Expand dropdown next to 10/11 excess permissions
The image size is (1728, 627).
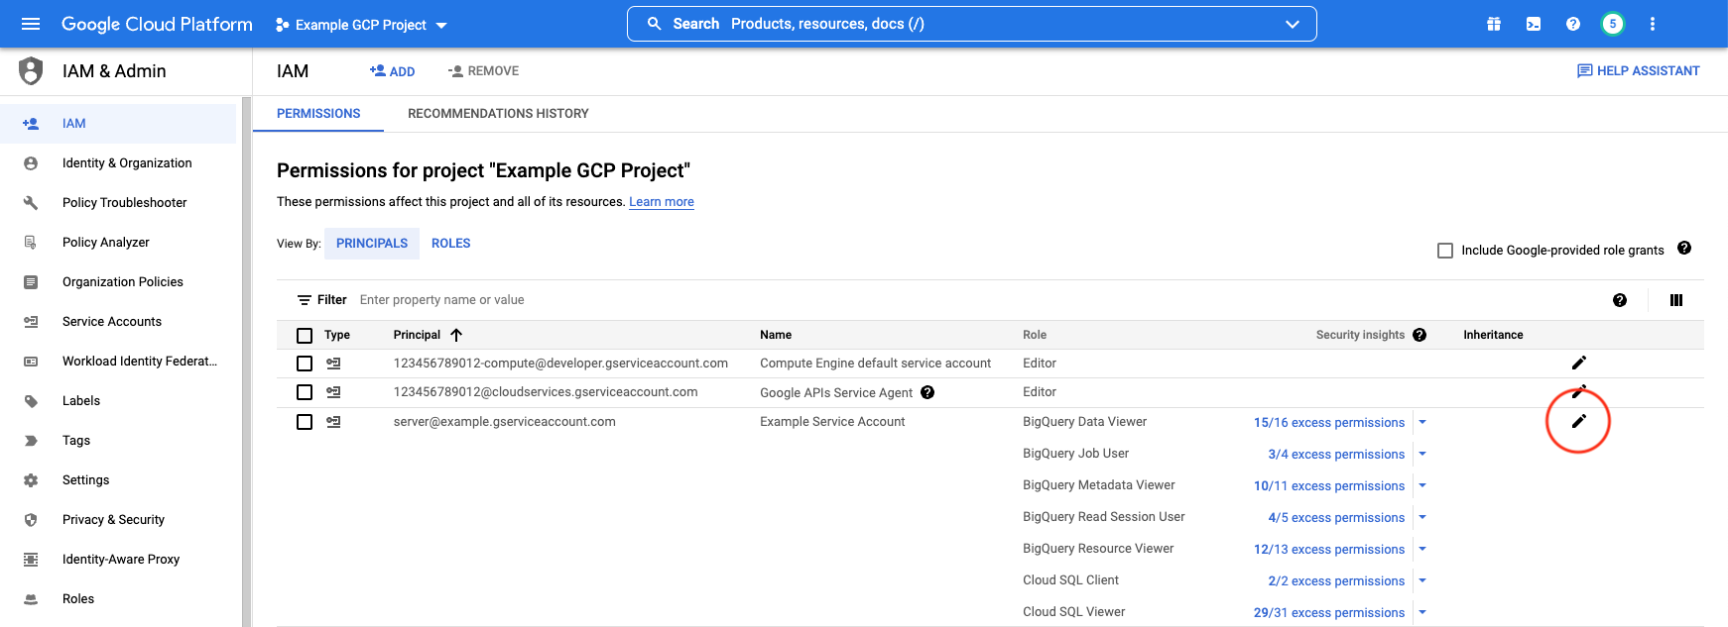click(1422, 485)
